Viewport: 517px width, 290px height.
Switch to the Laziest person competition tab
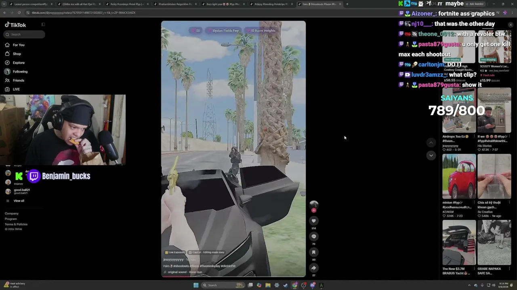coord(31,4)
